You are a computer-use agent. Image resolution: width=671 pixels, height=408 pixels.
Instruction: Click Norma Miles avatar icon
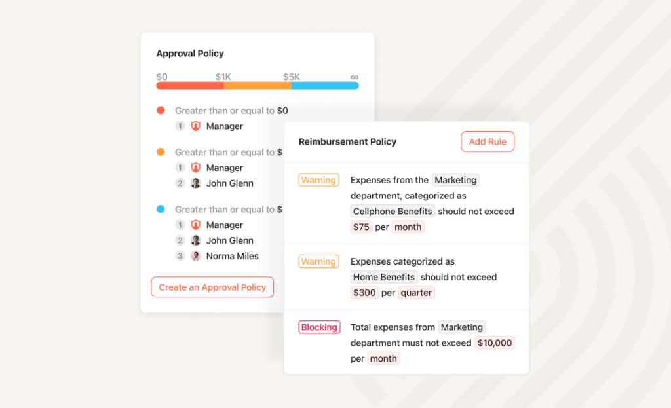pos(195,256)
